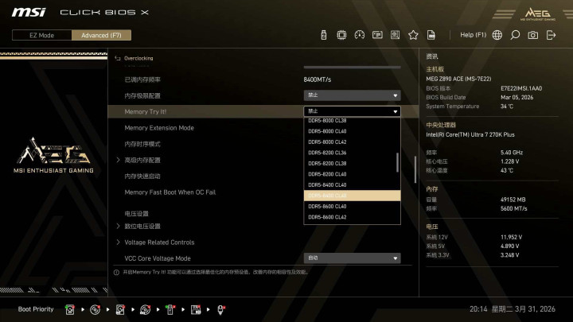This screenshot has width=573, height=322.
Task: Click the 8400MT/s frequency value
Action: click(318, 80)
